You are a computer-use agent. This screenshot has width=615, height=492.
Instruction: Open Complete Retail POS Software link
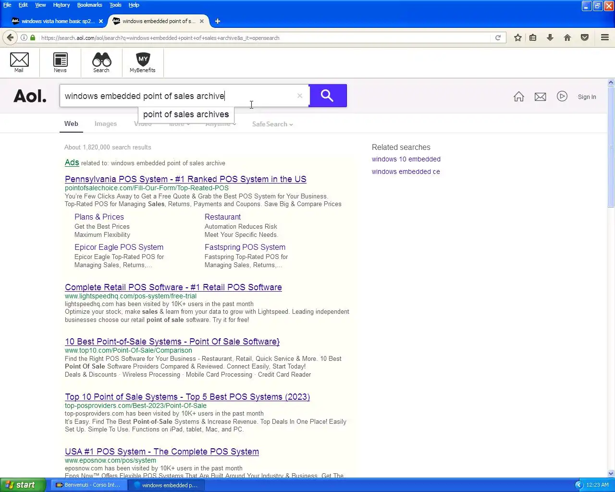coord(173,287)
